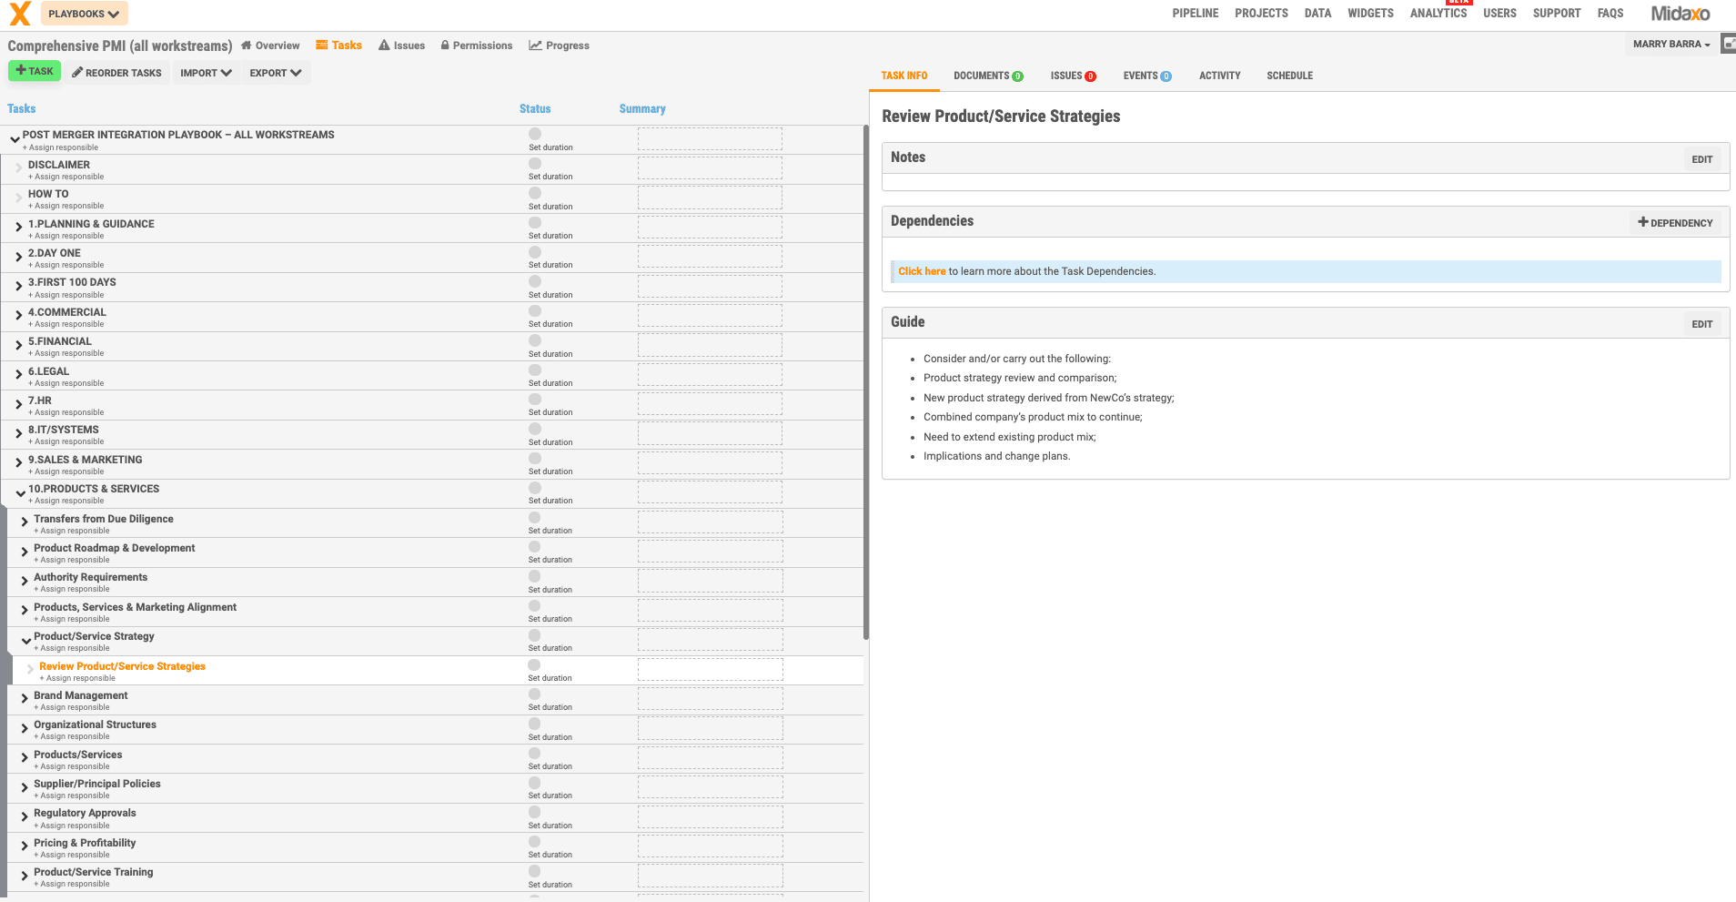Viewport: 1736px width, 902px height.
Task: Select the Tasks tab
Action: 338,46
